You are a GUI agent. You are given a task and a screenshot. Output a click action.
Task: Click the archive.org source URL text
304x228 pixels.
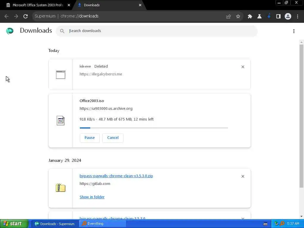[x=106, y=109]
